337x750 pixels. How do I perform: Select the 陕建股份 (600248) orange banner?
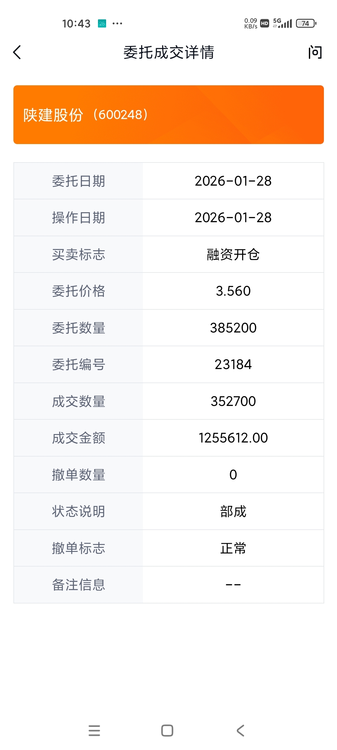[x=168, y=115]
